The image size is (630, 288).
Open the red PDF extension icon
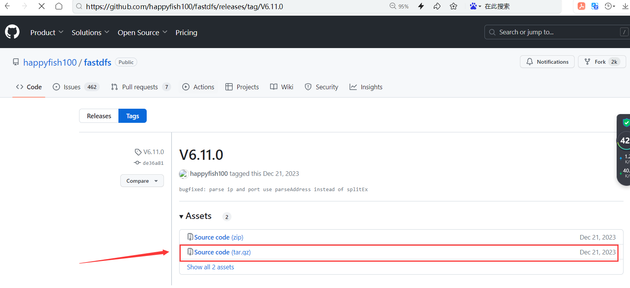click(581, 6)
